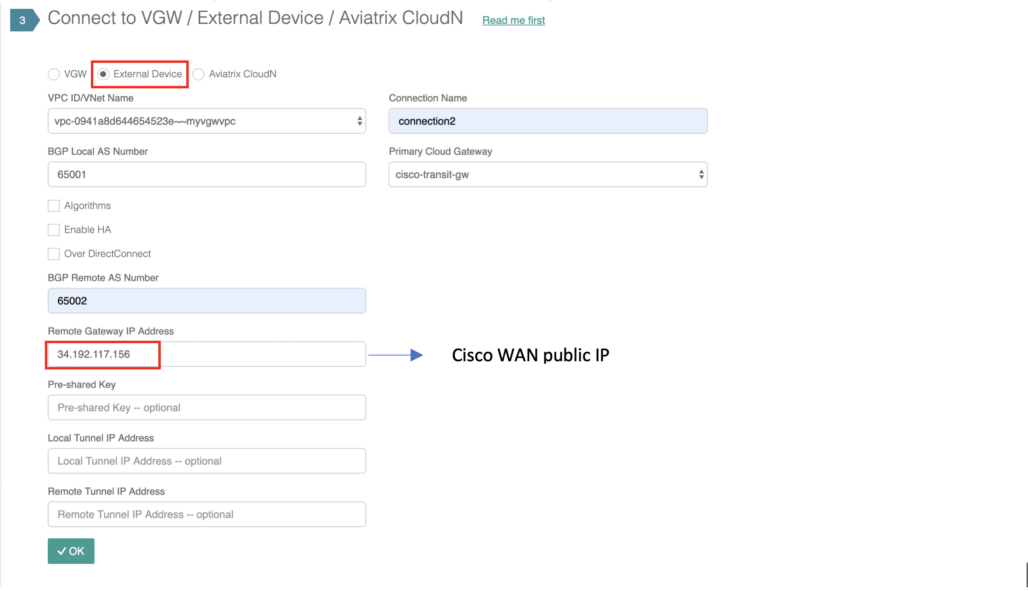Screen dimensions: 1028x591
Task: Click into the Pre-shared Key field
Action: 207,408
